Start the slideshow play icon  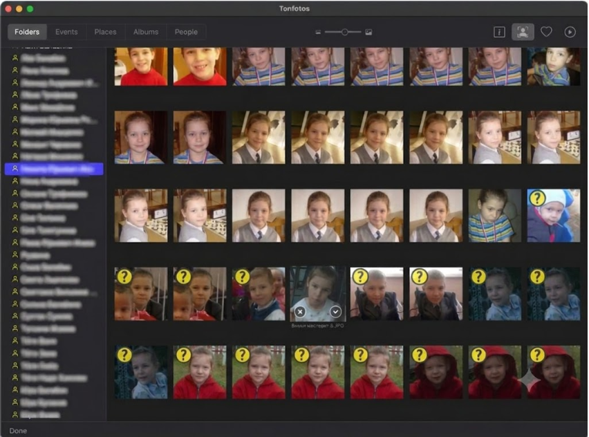570,32
